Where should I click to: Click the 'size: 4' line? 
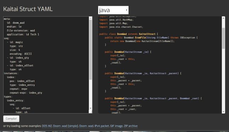[15, 50]
